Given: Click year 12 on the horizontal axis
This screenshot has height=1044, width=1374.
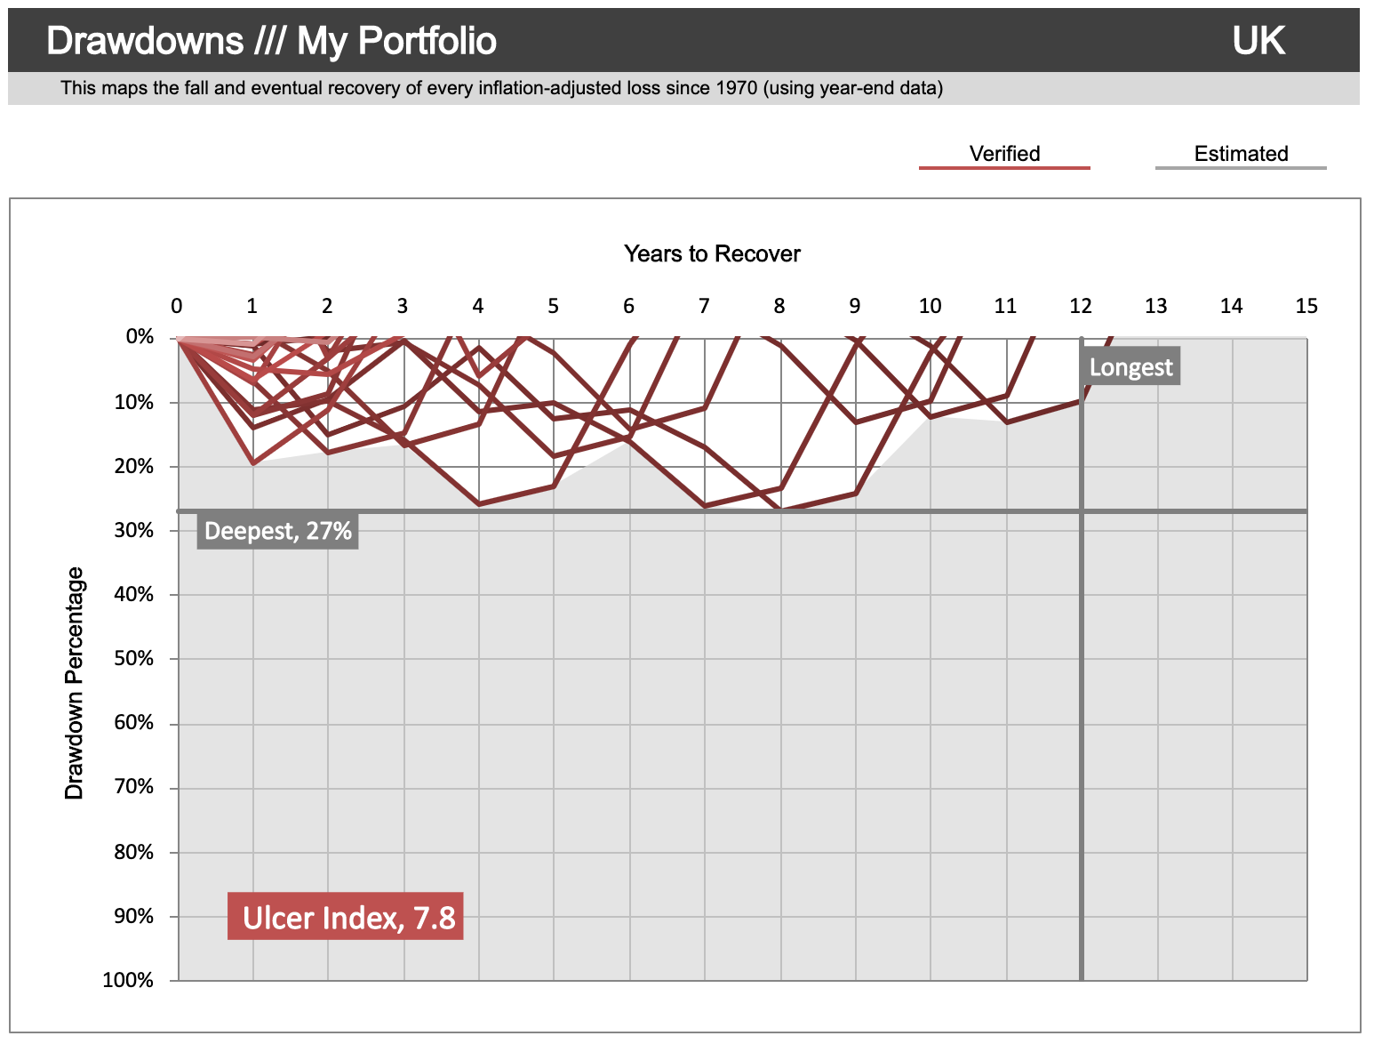Looking at the screenshot, I should coord(1081,306).
